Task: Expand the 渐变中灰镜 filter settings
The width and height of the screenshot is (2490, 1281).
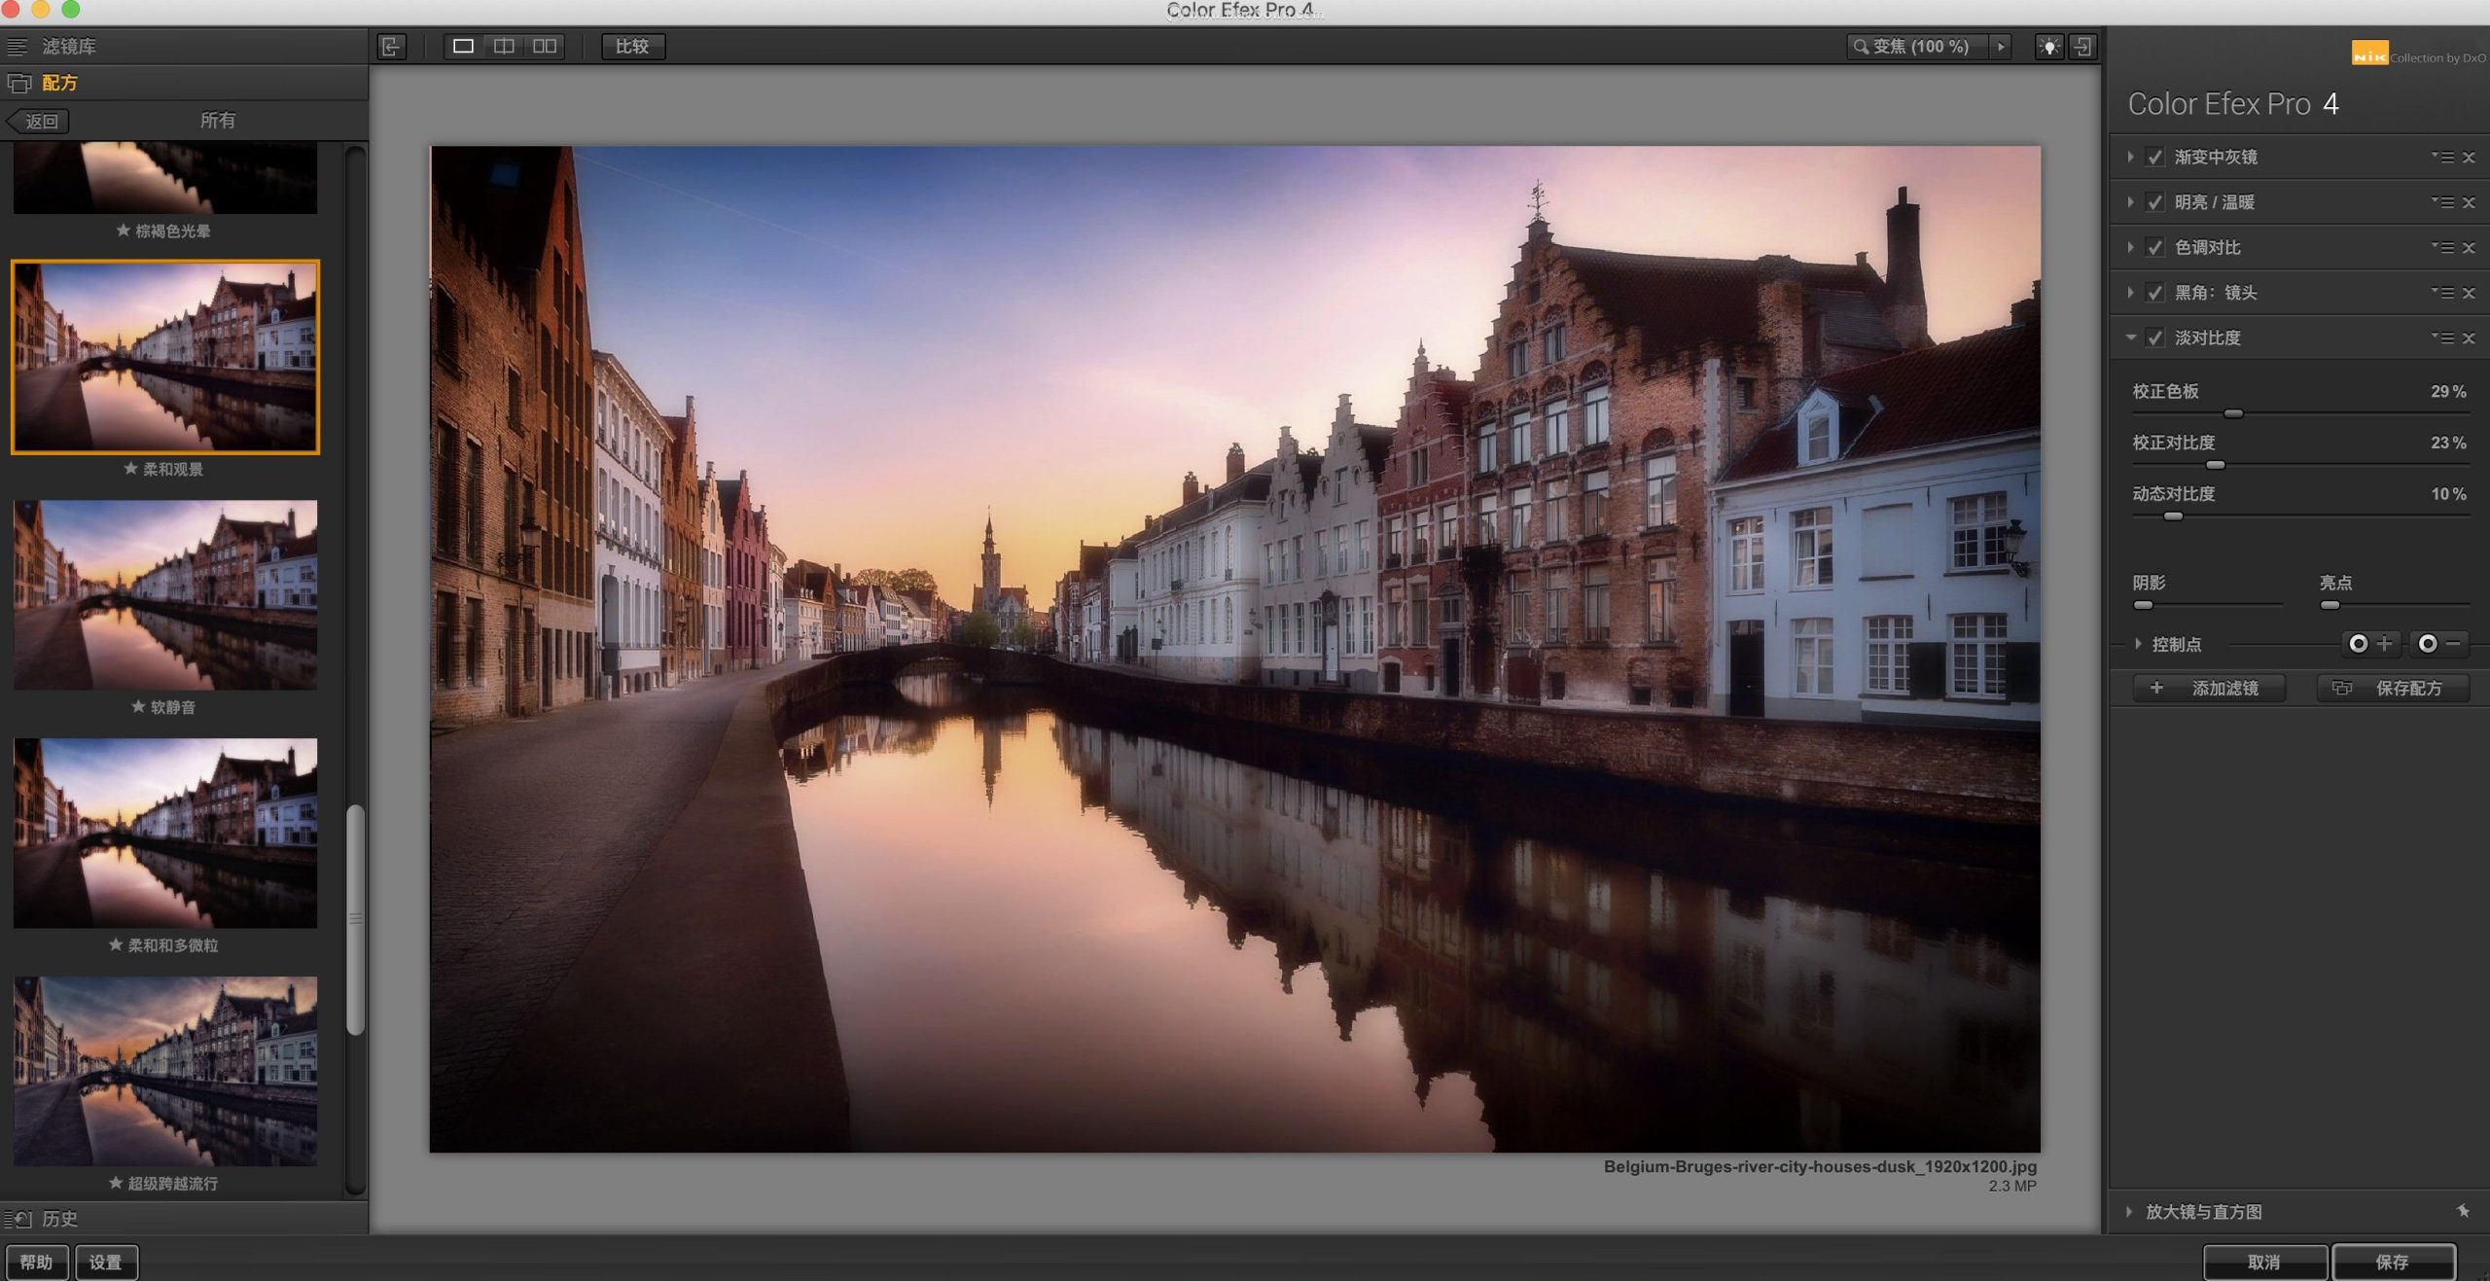Action: (2130, 157)
